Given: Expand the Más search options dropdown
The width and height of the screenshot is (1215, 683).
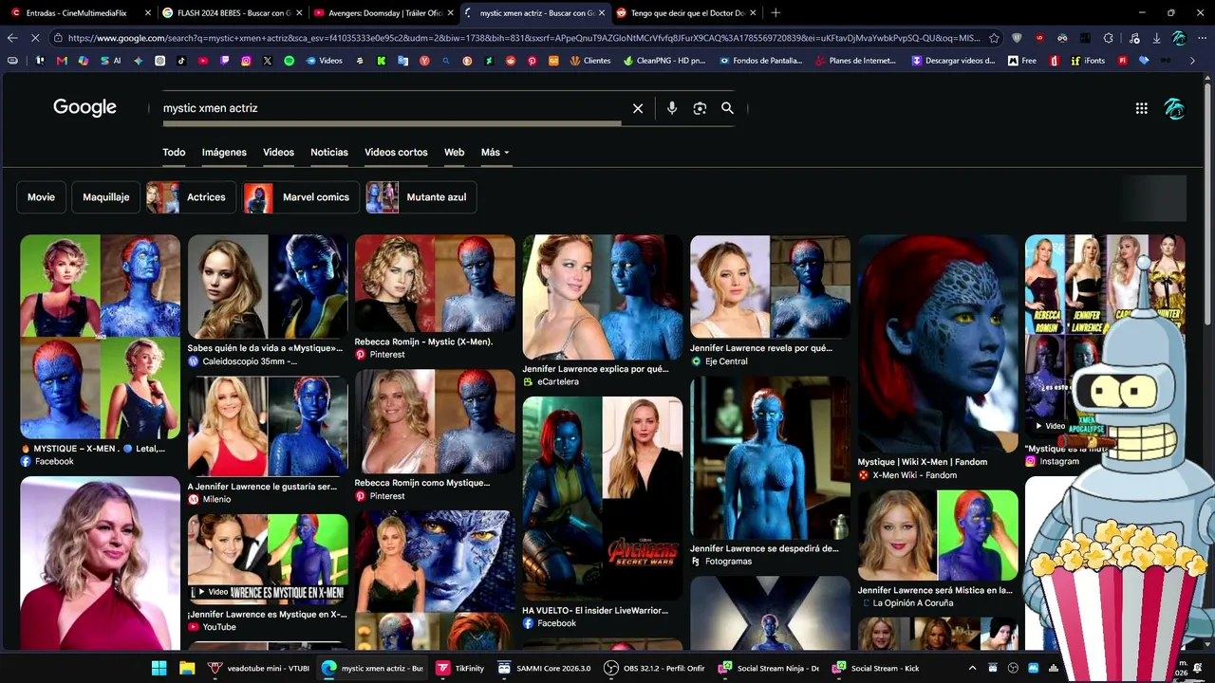Looking at the screenshot, I should [495, 152].
